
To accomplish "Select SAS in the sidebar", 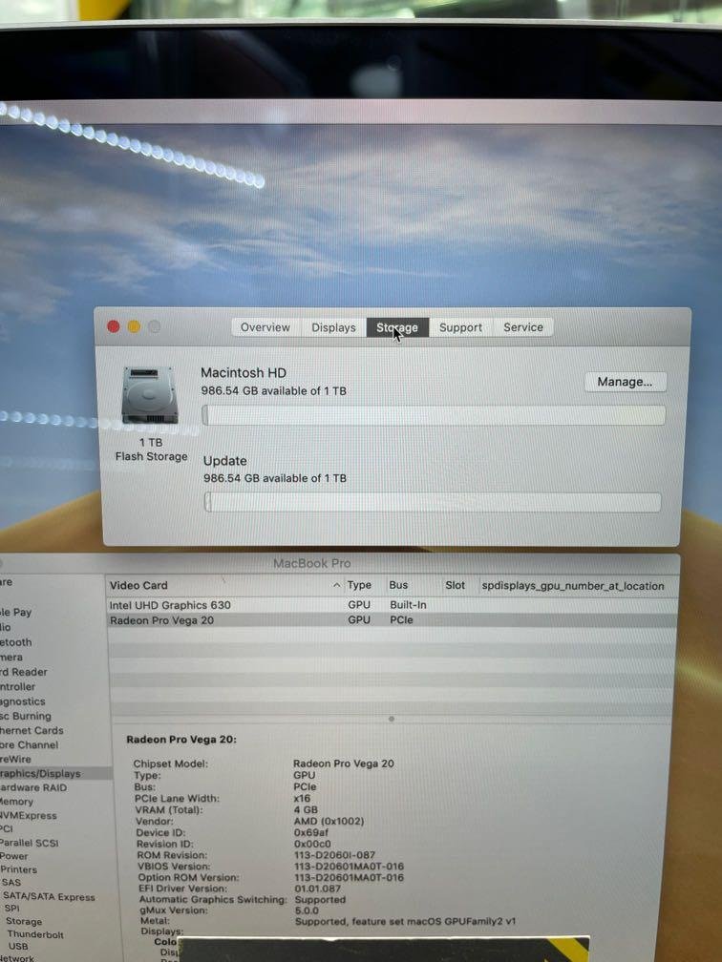I will point(11,882).
